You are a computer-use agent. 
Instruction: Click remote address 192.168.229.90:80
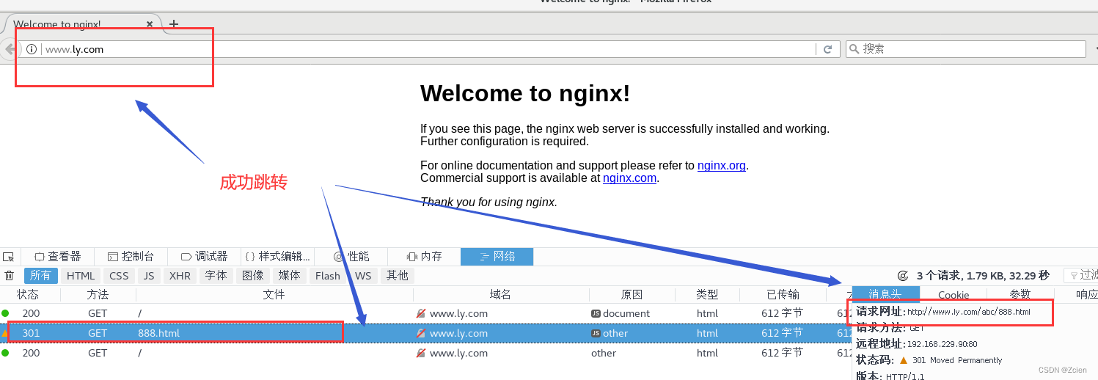pyautogui.click(x=942, y=344)
